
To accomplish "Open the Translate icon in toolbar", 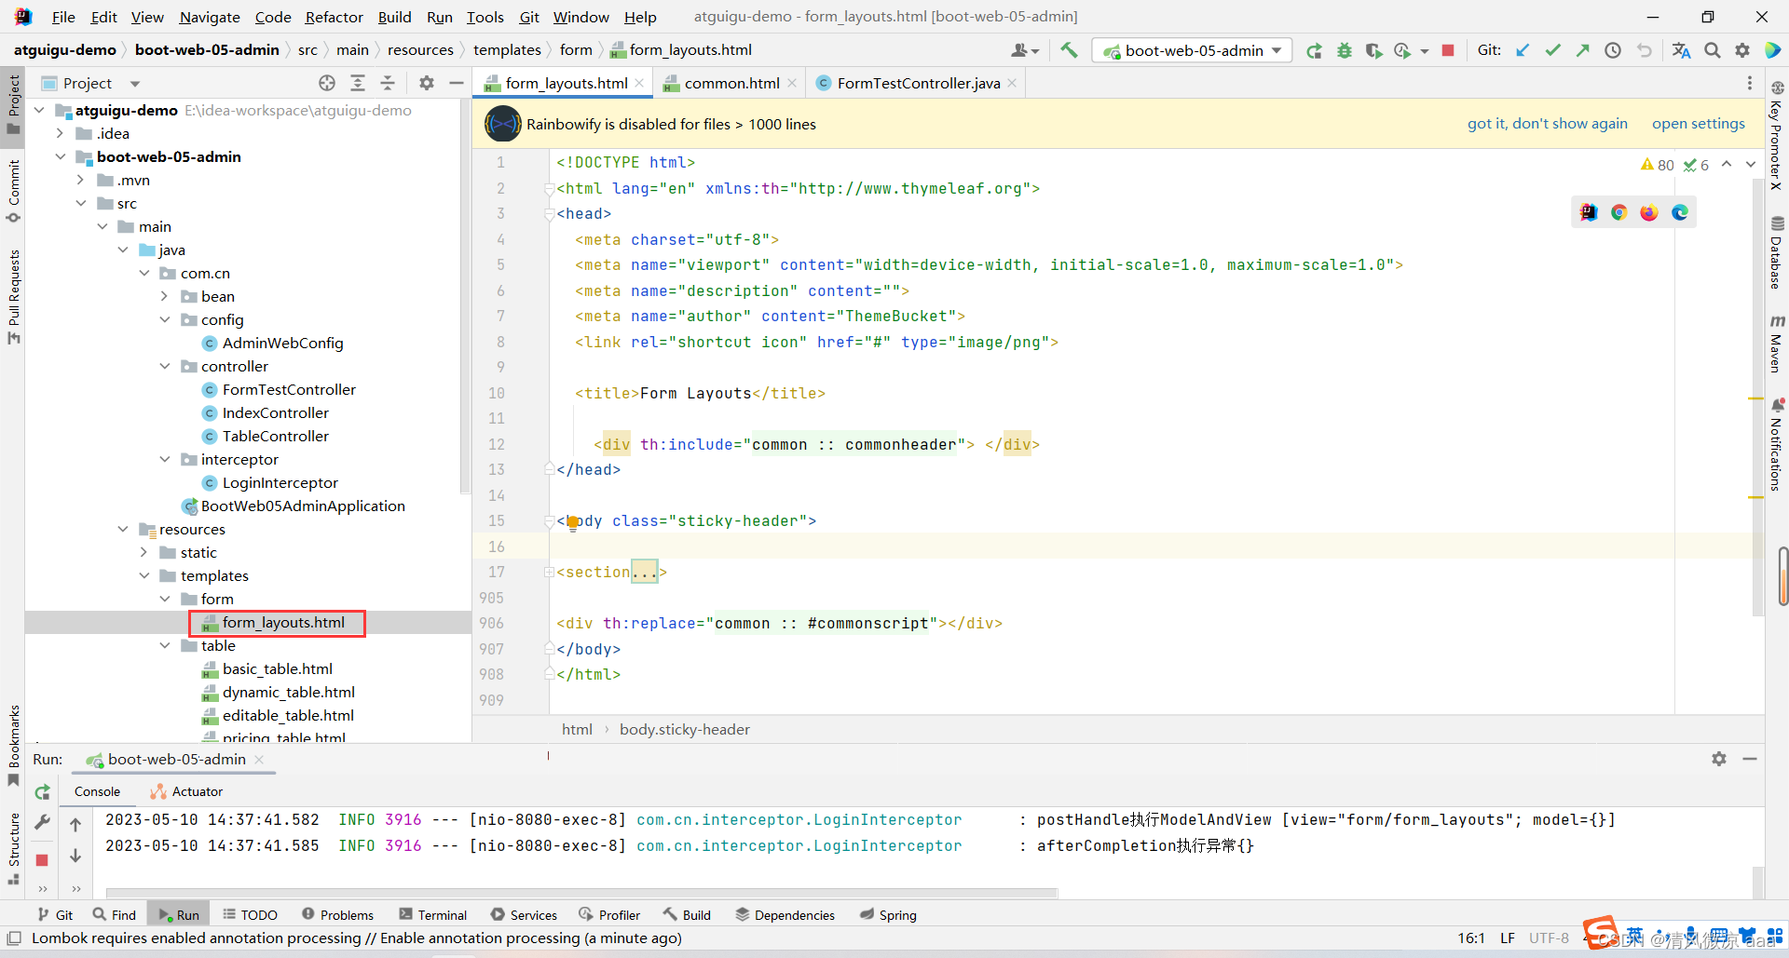I will (1681, 50).
